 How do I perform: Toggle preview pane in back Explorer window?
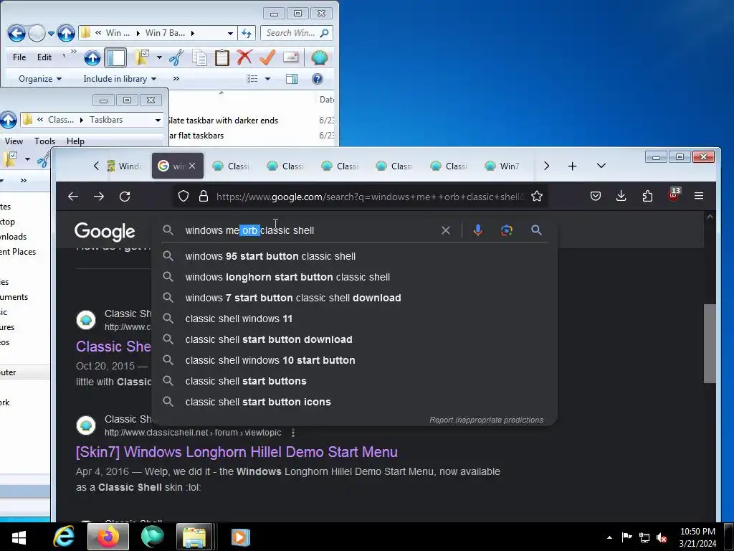[292, 79]
